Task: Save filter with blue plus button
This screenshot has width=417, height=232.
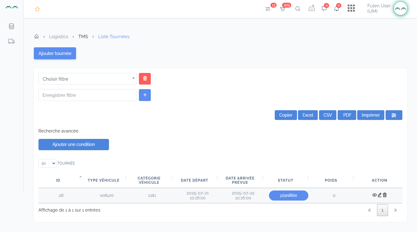Action: click(145, 95)
